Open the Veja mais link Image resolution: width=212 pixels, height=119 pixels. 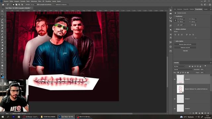pyautogui.click(x=185, y=51)
